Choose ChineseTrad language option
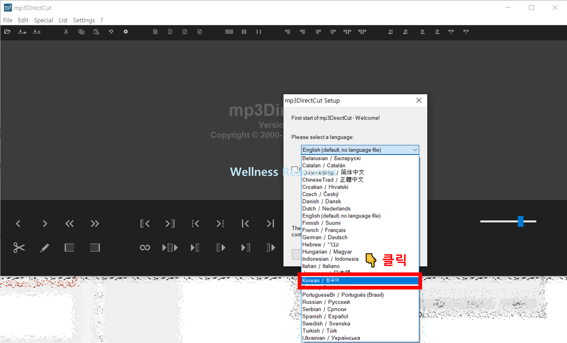 point(360,180)
